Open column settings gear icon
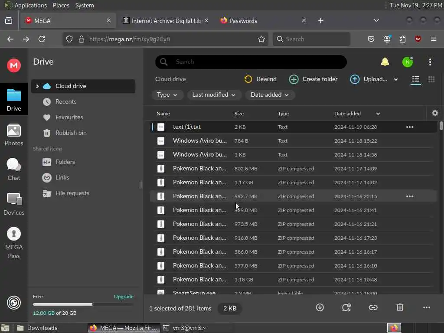This screenshot has width=444, height=333. tap(435, 113)
